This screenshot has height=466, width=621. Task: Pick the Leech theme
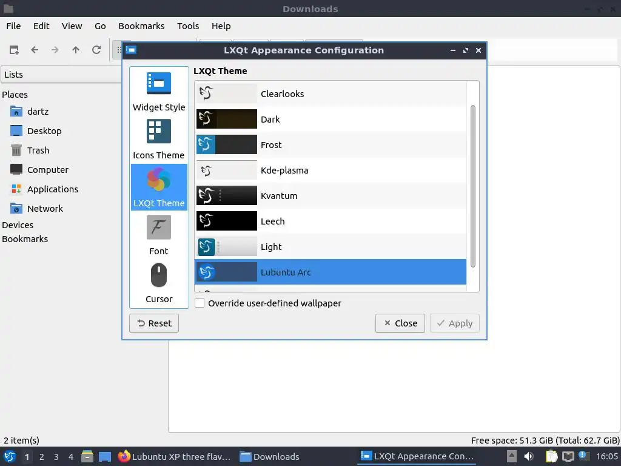(x=331, y=221)
